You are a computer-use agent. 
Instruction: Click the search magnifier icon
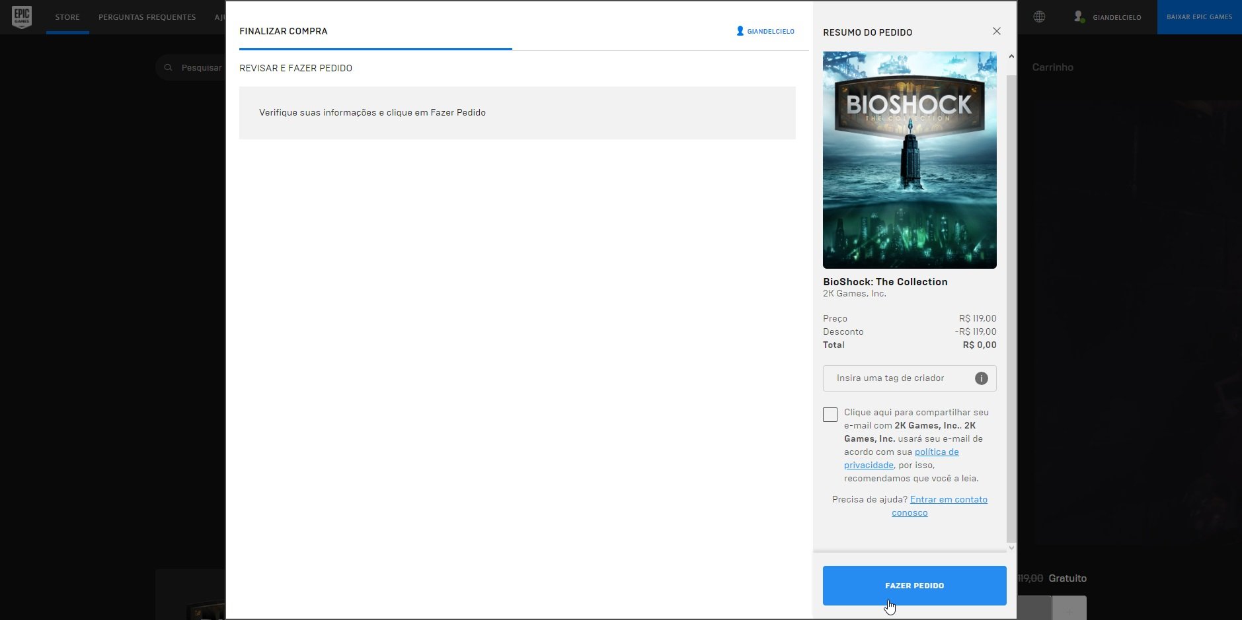point(168,67)
